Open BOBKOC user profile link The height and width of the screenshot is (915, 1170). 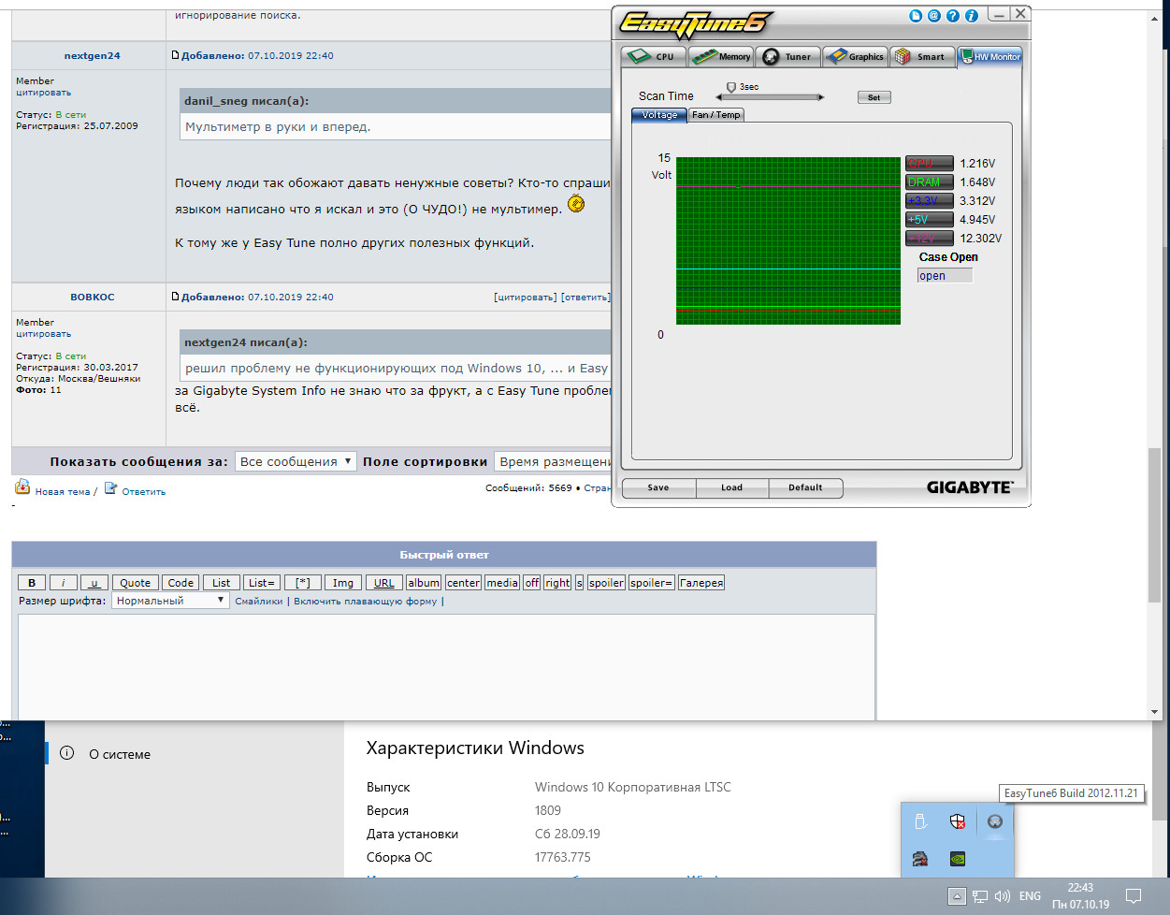93,297
